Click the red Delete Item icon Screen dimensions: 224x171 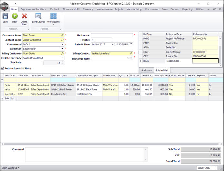(x=24, y=16)
